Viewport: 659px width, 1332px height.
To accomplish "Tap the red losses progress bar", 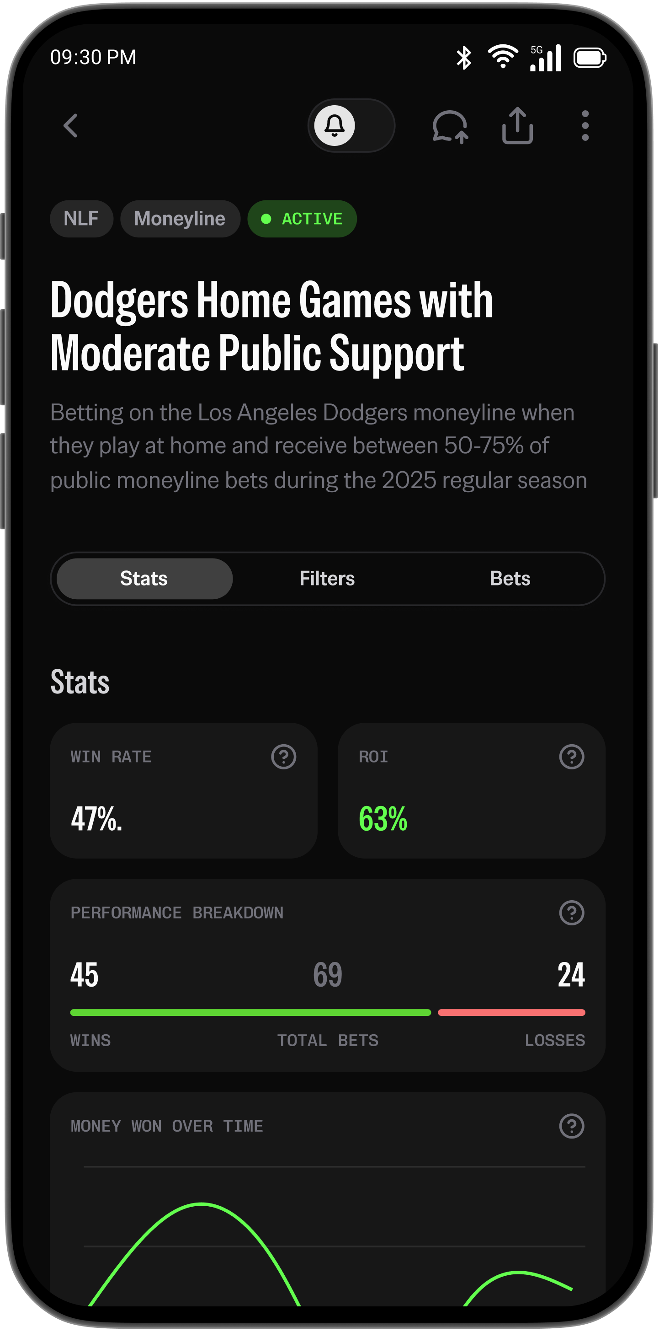I will click(x=511, y=1012).
